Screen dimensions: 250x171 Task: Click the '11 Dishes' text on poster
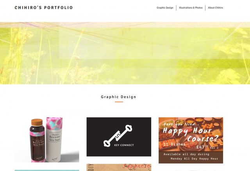tap(175, 144)
